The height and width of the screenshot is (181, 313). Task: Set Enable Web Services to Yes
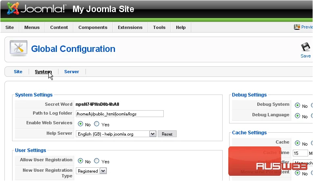[97, 124]
